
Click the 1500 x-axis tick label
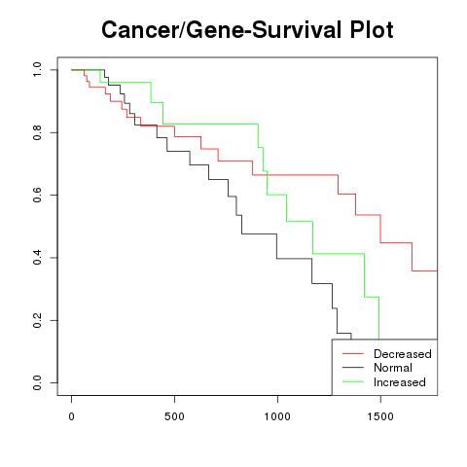(x=380, y=416)
